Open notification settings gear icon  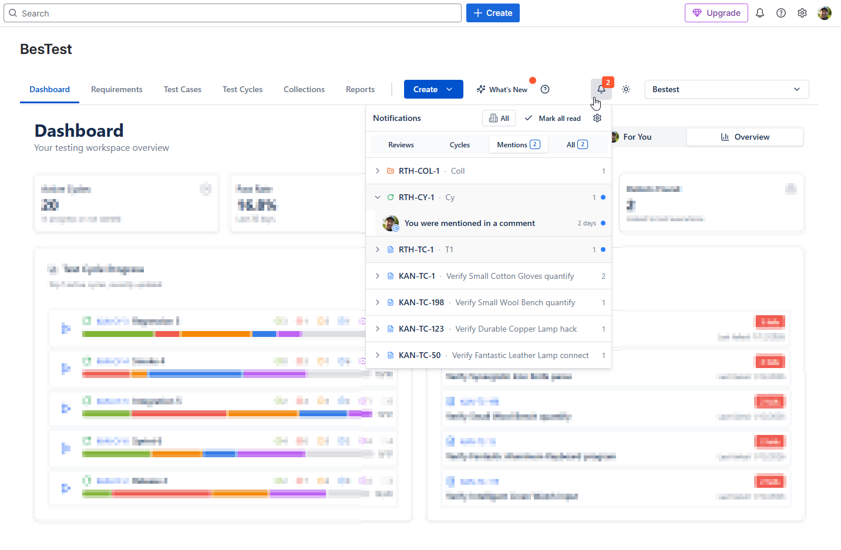[x=597, y=118]
